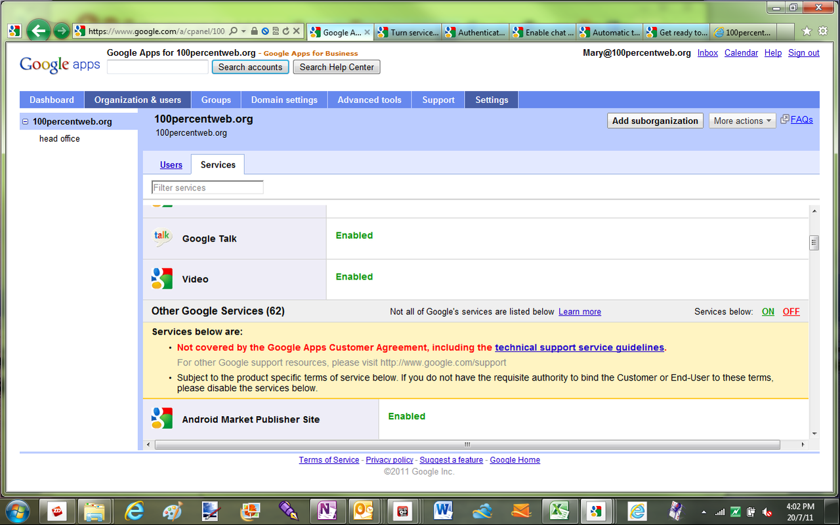Image resolution: width=840 pixels, height=525 pixels.
Task: Switch to the Users tab
Action: [x=171, y=165]
